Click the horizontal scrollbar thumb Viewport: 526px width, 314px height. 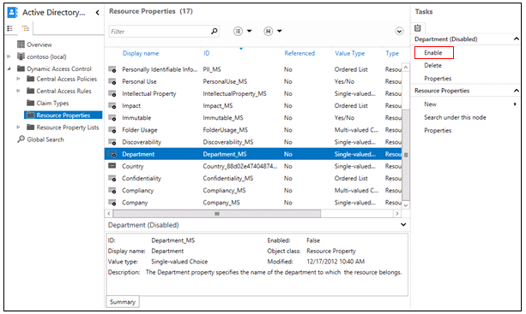(217, 213)
